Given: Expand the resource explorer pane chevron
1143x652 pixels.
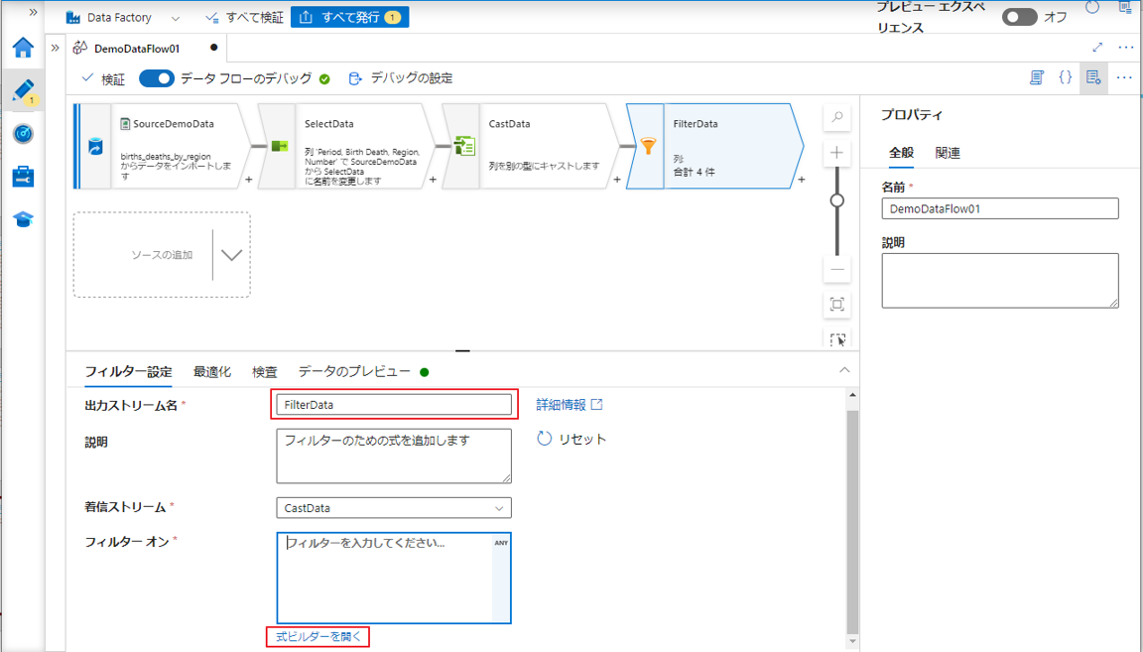Looking at the screenshot, I should pos(56,49).
